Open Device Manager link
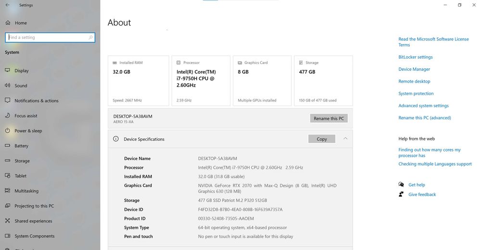Screen dimensions: 481x250 pos(414,69)
